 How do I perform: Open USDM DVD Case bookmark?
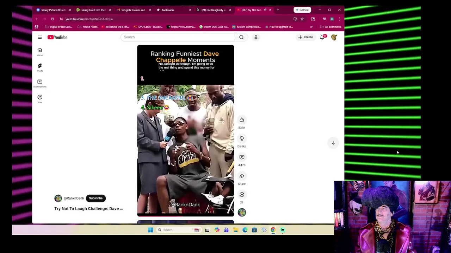(x=214, y=27)
